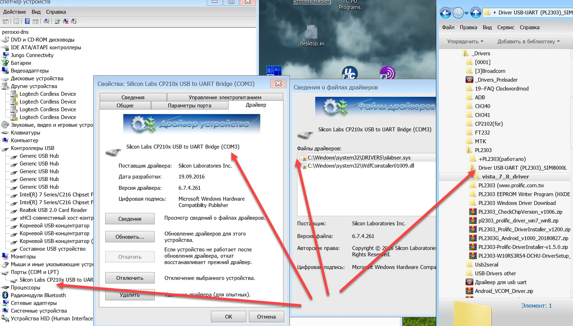The width and height of the screenshot is (573, 326).
Task: Open the Вид menu in Device Manager
Action: tap(36, 12)
